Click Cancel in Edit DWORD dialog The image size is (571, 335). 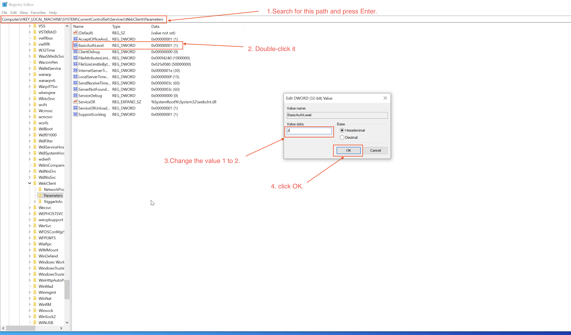click(375, 151)
